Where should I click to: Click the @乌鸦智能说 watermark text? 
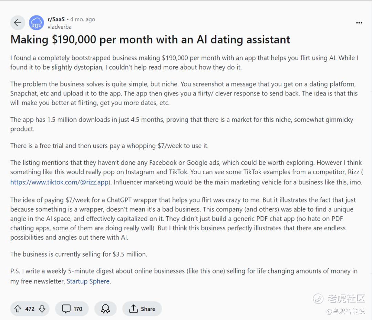pos(345,312)
